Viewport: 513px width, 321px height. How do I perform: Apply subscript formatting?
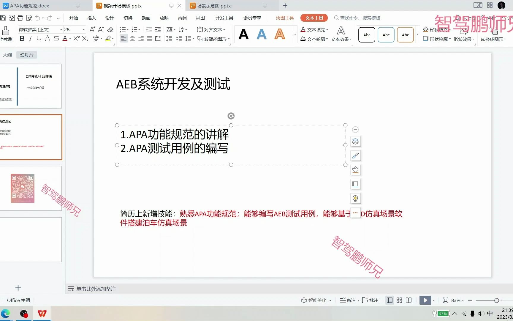[x=85, y=39]
